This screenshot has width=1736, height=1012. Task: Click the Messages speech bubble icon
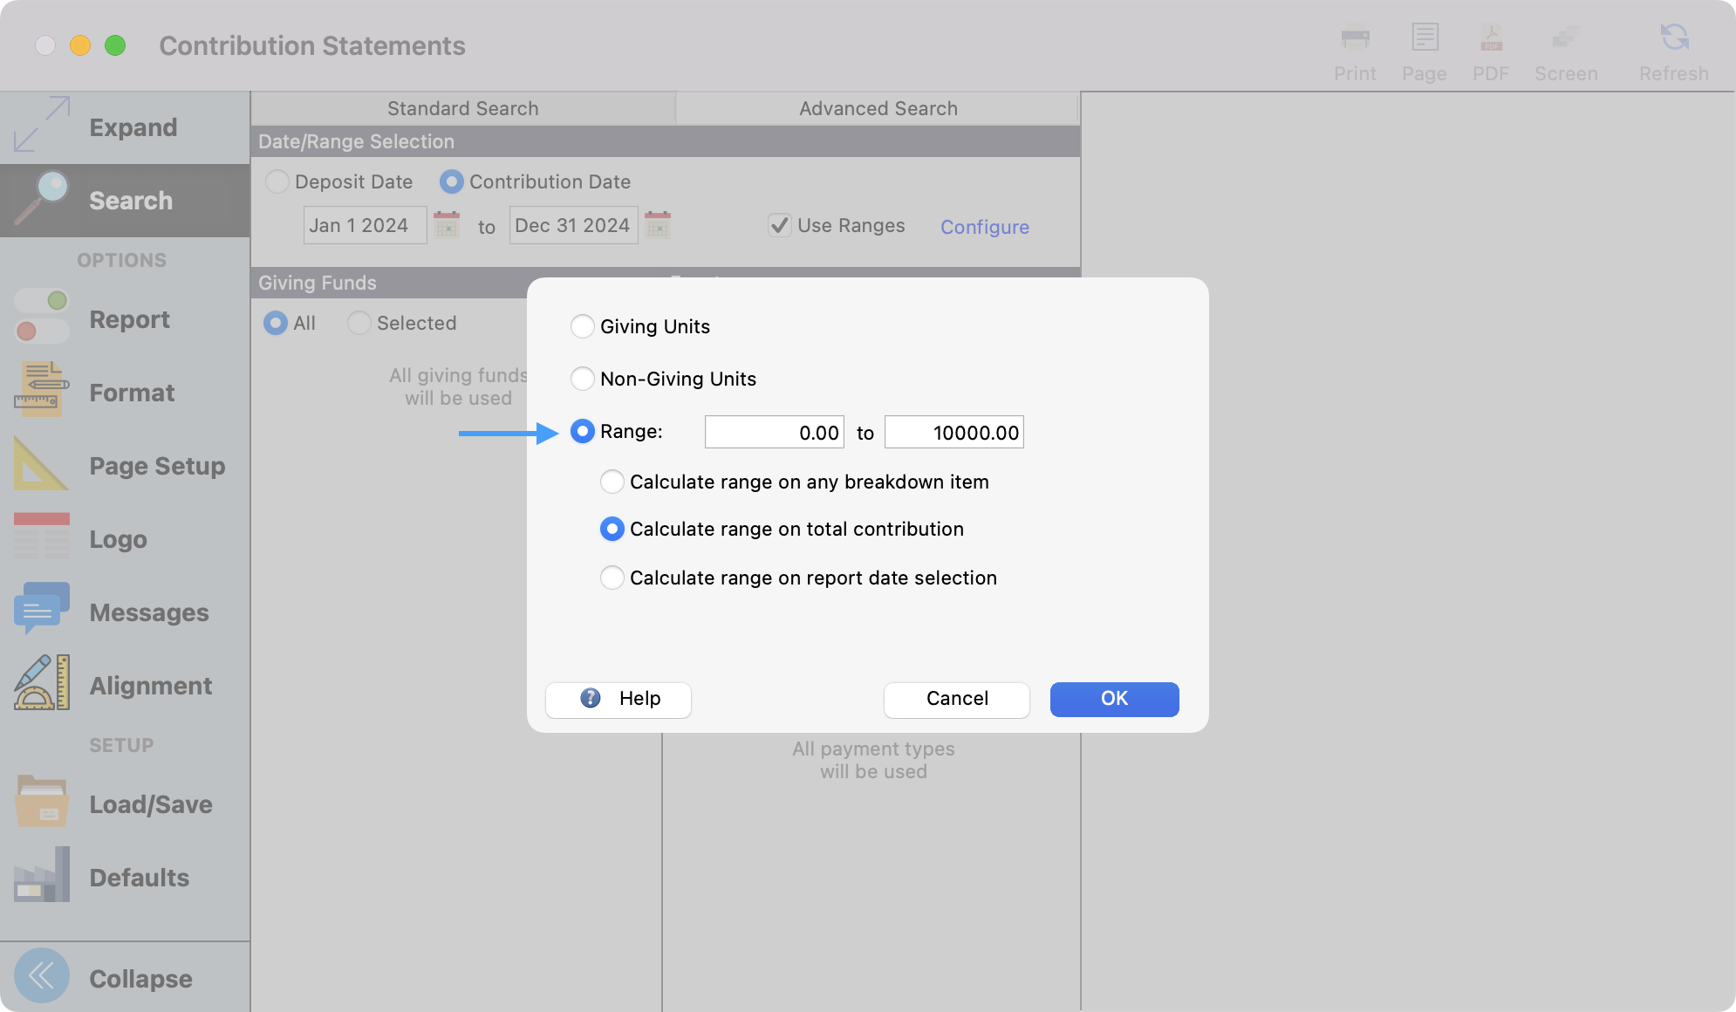click(x=41, y=609)
